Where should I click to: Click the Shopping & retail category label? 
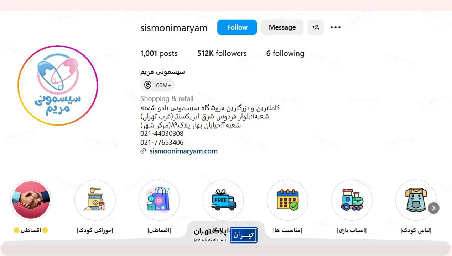(167, 99)
